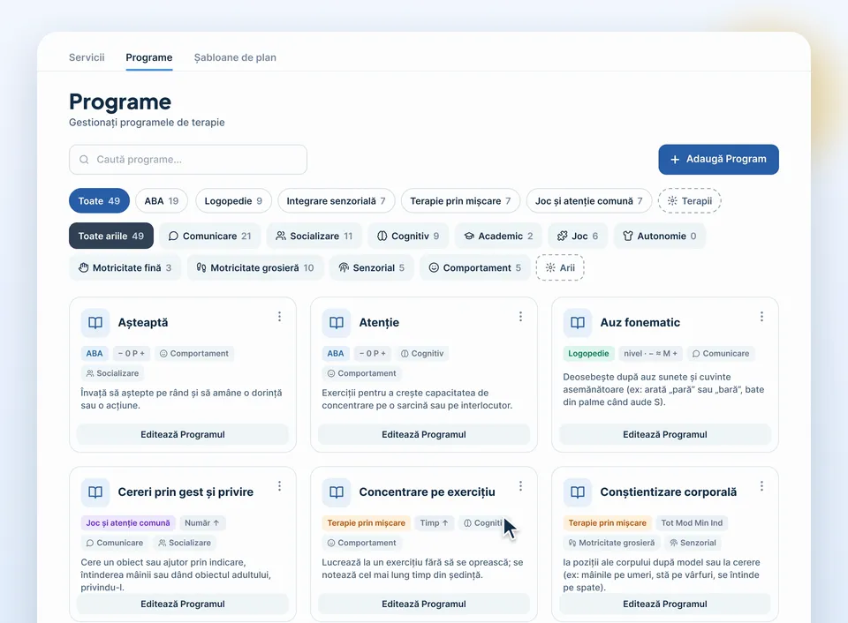Filter by the Cognitiv 9 area chip
Image resolution: width=848 pixels, height=623 pixels.
click(408, 236)
